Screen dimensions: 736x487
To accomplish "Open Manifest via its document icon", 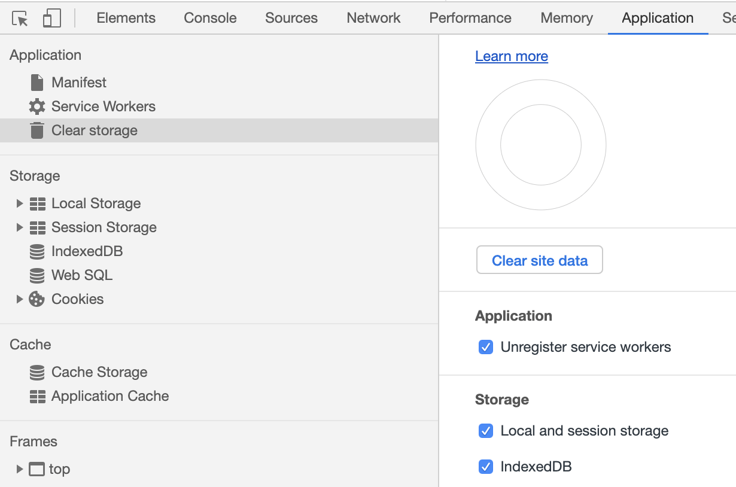I will (x=37, y=83).
